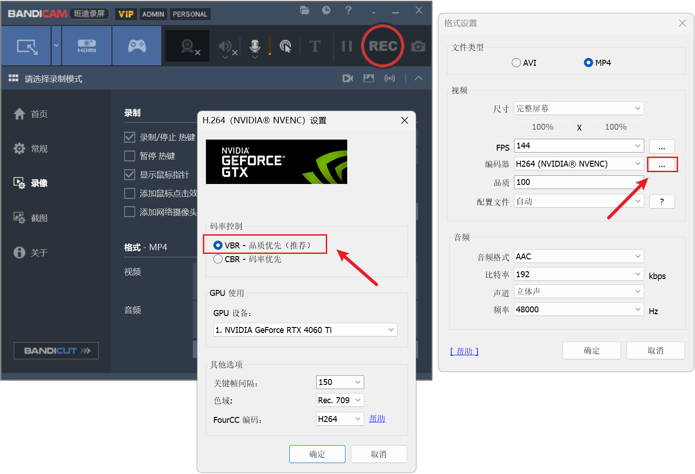This screenshot has height=474, width=695.
Task: Toggle microphone icon
Action: tap(255, 46)
